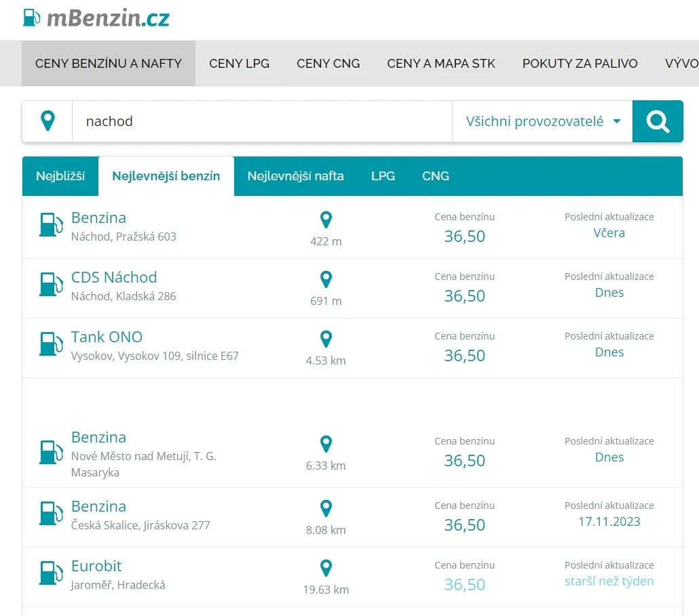This screenshot has width=699, height=616.
Task: Switch to the LPG tab
Action: coord(383,176)
